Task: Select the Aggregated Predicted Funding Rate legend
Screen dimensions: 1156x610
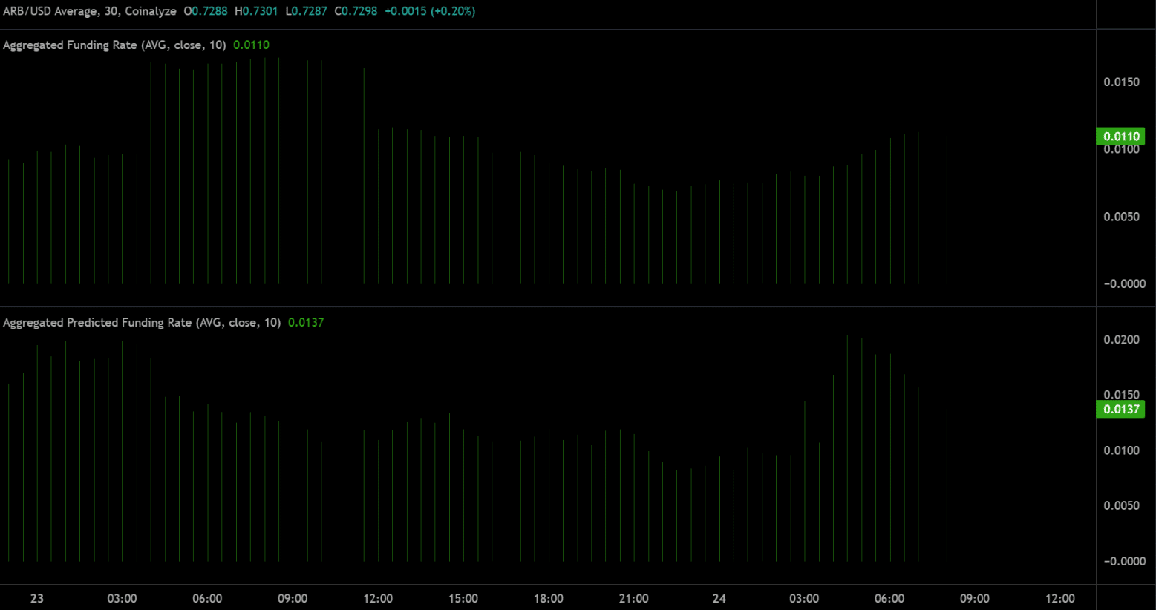Action: click(141, 323)
